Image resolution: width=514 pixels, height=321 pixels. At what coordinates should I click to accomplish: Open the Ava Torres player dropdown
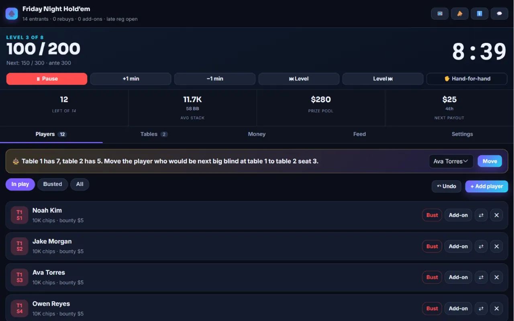tap(451, 161)
